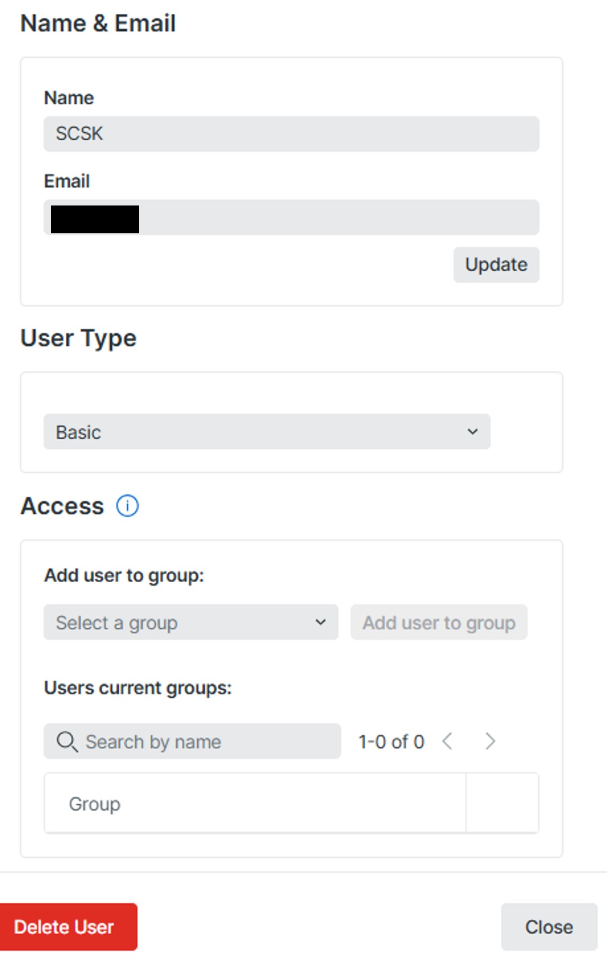
Task: Click the Group column header
Action: pos(95,804)
